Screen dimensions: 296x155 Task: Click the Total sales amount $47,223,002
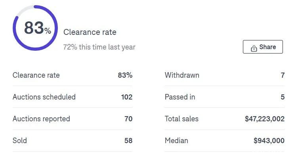(265, 119)
